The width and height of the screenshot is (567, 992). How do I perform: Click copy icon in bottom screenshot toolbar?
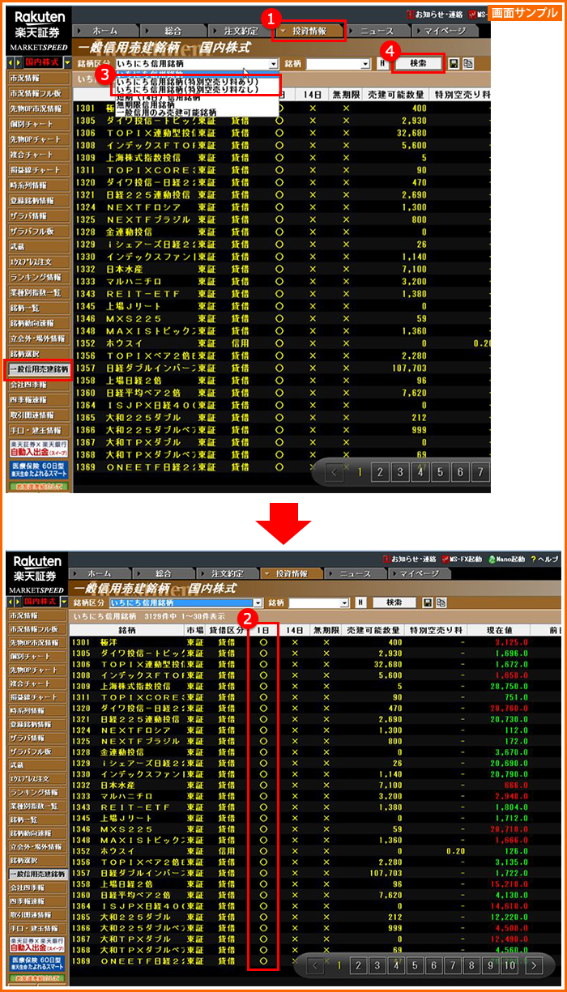coord(441,603)
